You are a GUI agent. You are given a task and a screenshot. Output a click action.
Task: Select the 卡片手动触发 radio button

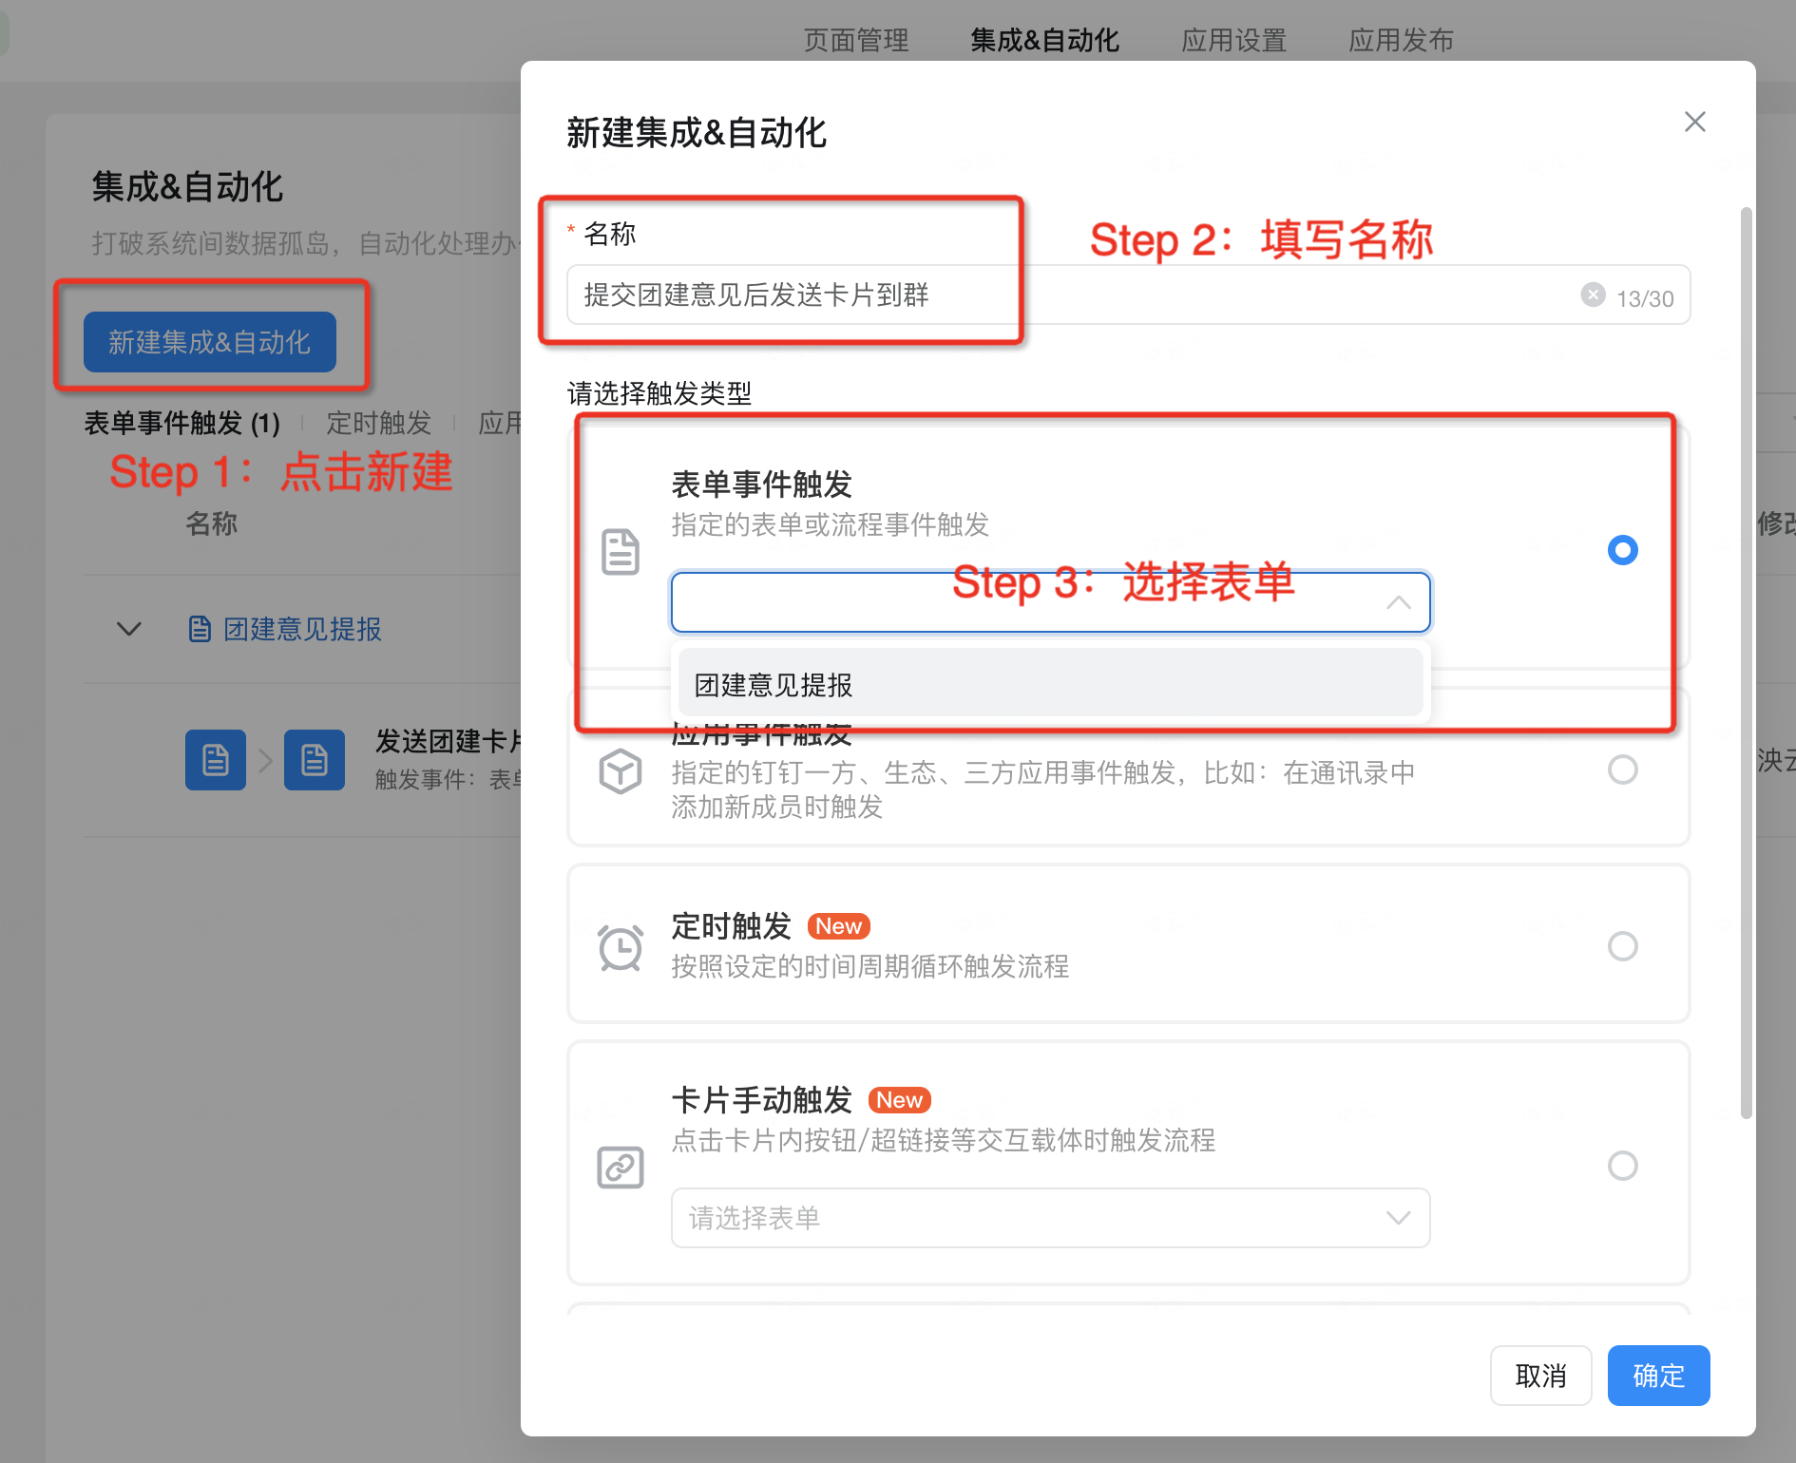[x=1622, y=1166]
